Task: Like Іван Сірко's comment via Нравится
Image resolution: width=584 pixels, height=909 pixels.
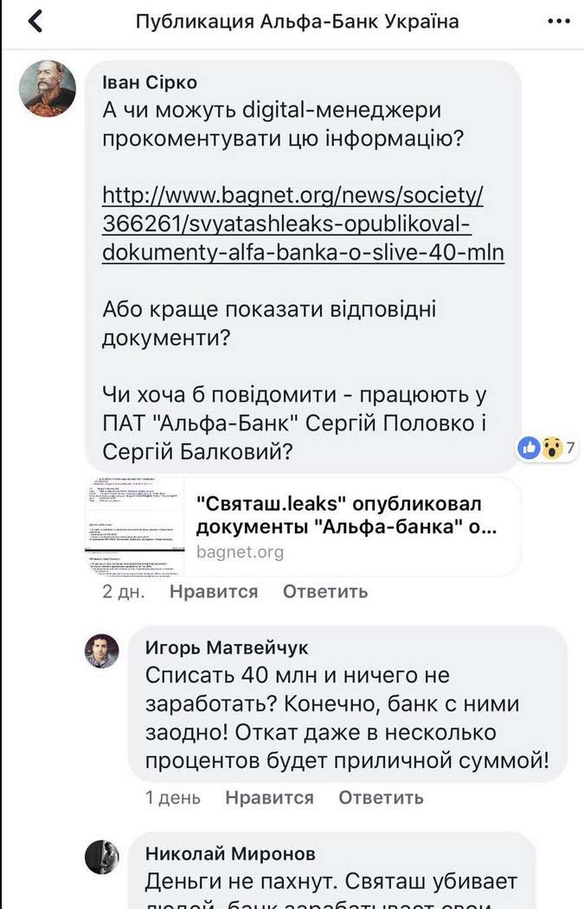Action: [214, 591]
